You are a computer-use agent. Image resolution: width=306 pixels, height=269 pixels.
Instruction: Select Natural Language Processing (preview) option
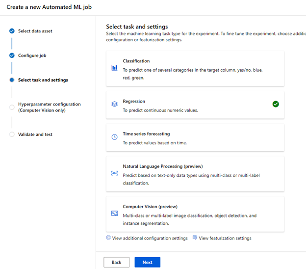tap(195, 174)
